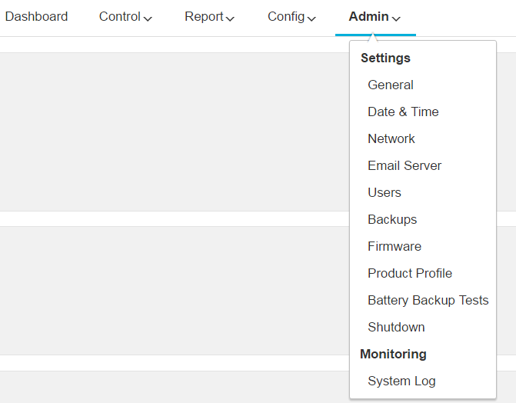Open Product Profile settings
516x403 pixels.
pyautogui.click(x=410, y=274)
